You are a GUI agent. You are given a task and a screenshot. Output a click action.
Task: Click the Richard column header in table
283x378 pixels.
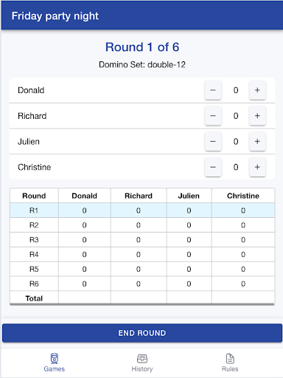139,196
